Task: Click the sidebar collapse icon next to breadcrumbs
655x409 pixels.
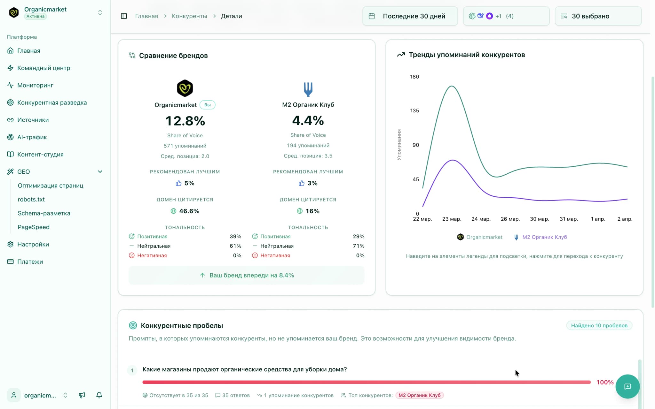Action: pos(124,16)
